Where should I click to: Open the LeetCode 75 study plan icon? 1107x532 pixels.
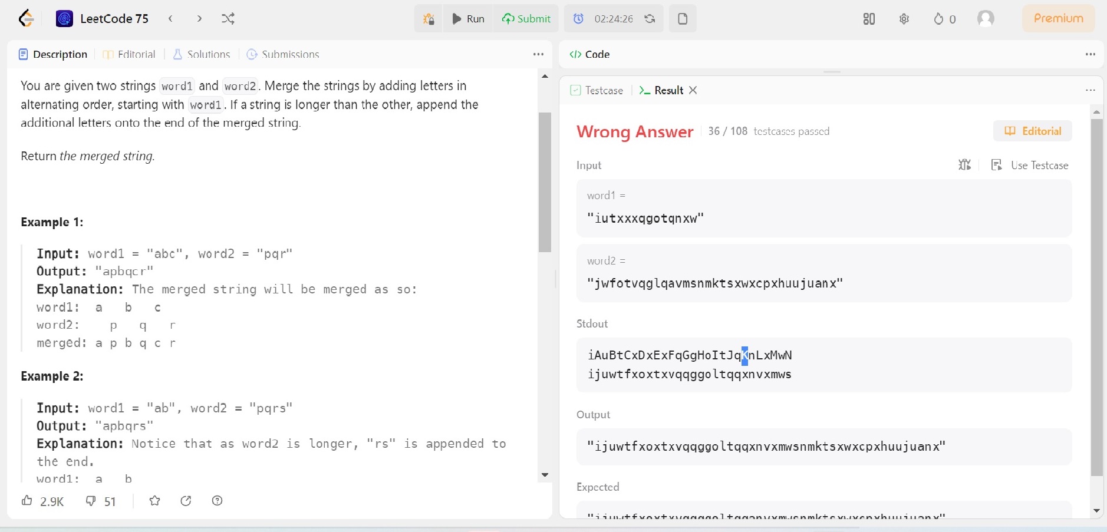click(x=64, y=19)
